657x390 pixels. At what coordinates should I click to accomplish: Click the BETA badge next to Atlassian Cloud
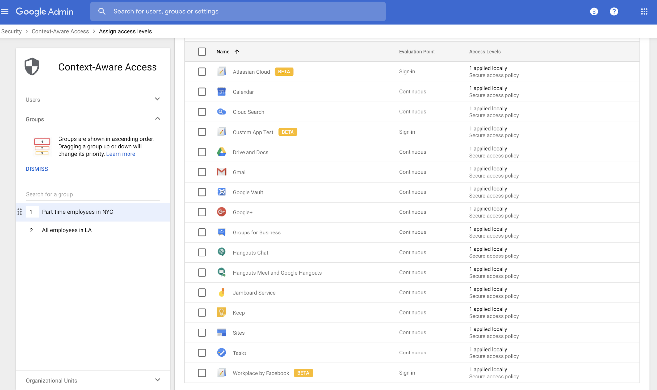coord(284,72)
